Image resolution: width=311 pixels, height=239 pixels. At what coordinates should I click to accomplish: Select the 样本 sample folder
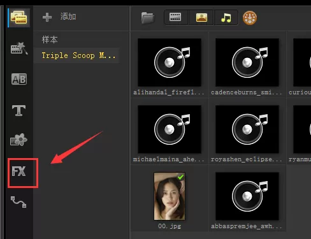pos(50,40)
